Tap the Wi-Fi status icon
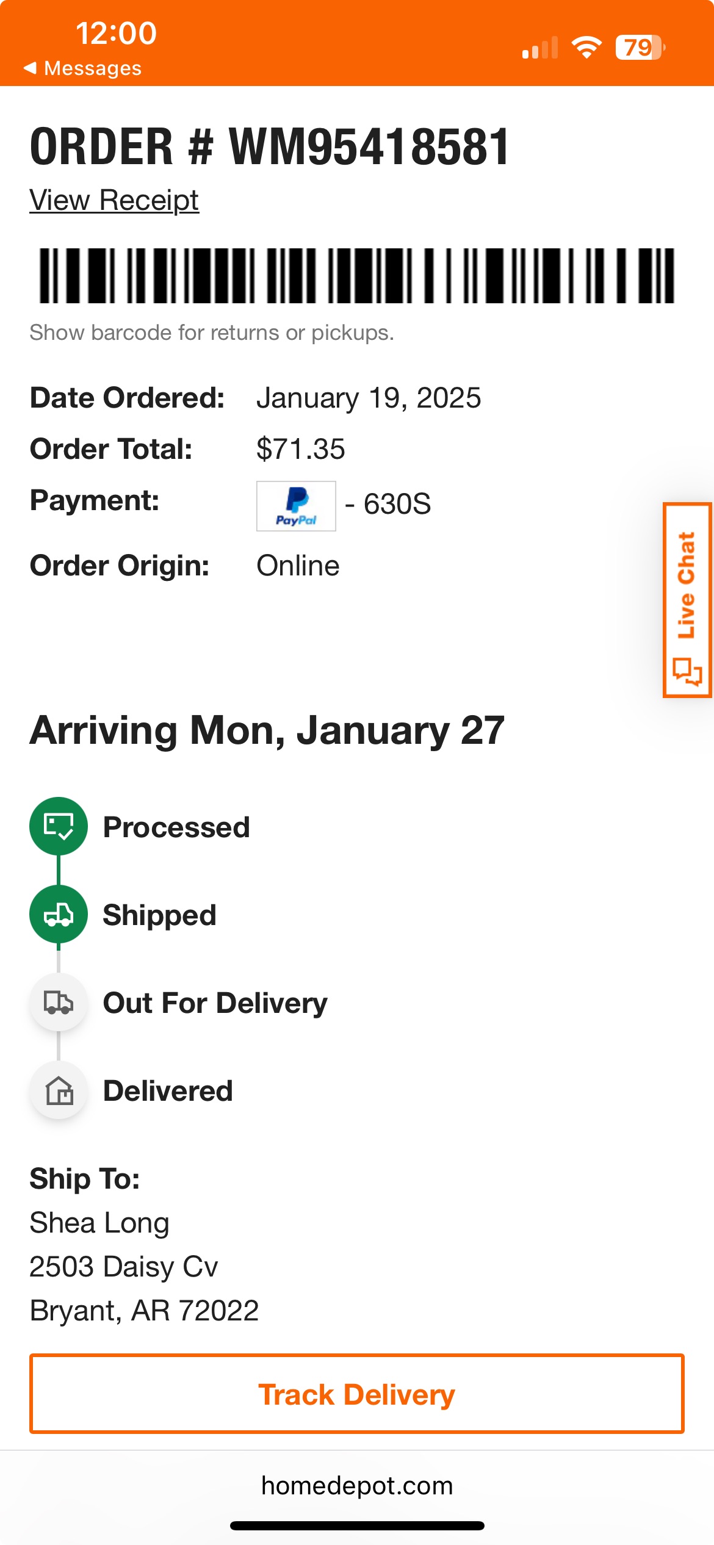 pyautogui.click(x=586, y=47)
